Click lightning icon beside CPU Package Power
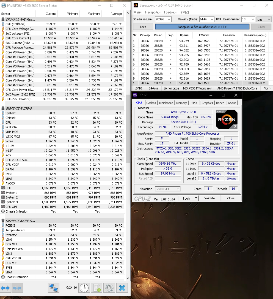The image size is (273, 299). [3, 47]
